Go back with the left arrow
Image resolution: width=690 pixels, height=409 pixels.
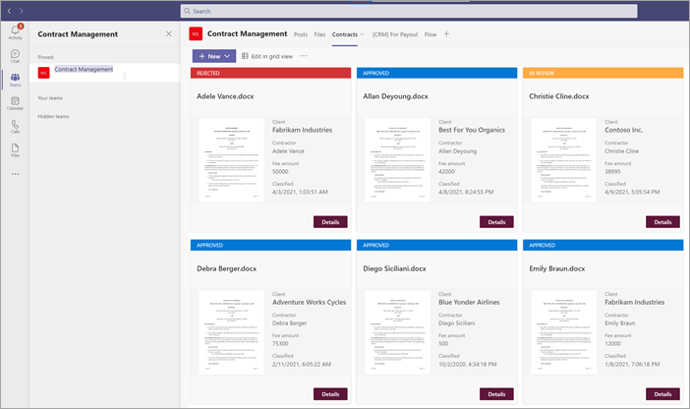[x=9, y=11]
